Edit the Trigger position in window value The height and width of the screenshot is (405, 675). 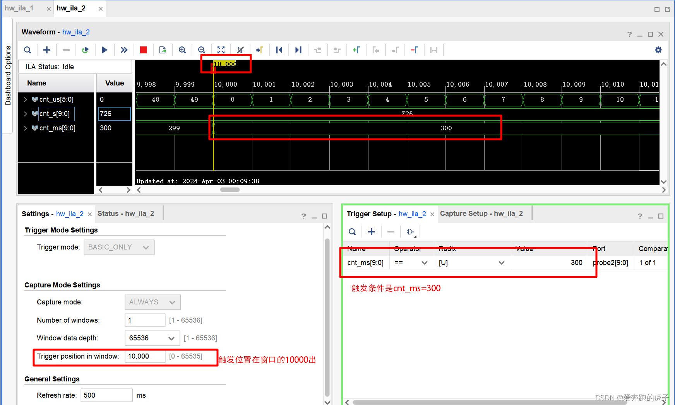pos(144,356)
